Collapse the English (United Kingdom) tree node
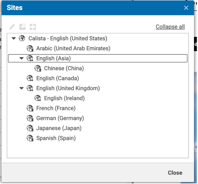Screen dimensions: 198x184 (21, 88)
